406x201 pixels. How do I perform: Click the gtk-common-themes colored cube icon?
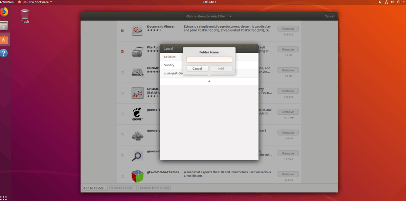coord(137,176)
